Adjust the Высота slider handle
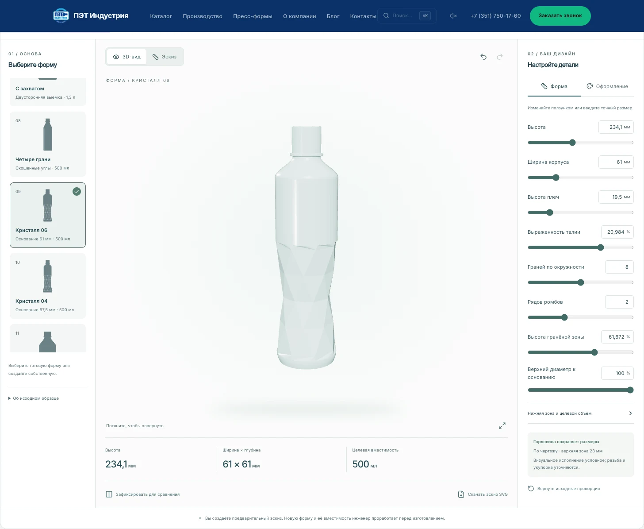 pyautogui.click(x=572, y=143)
